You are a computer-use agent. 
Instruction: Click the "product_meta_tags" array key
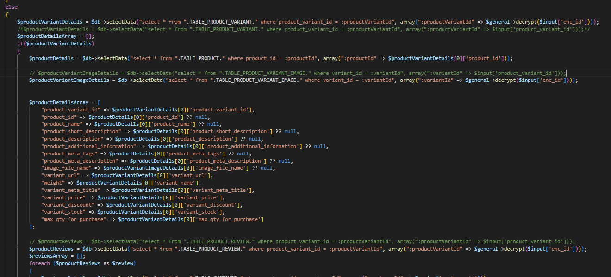click(69, 154)
